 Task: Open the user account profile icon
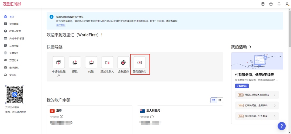tap(287, 4)
